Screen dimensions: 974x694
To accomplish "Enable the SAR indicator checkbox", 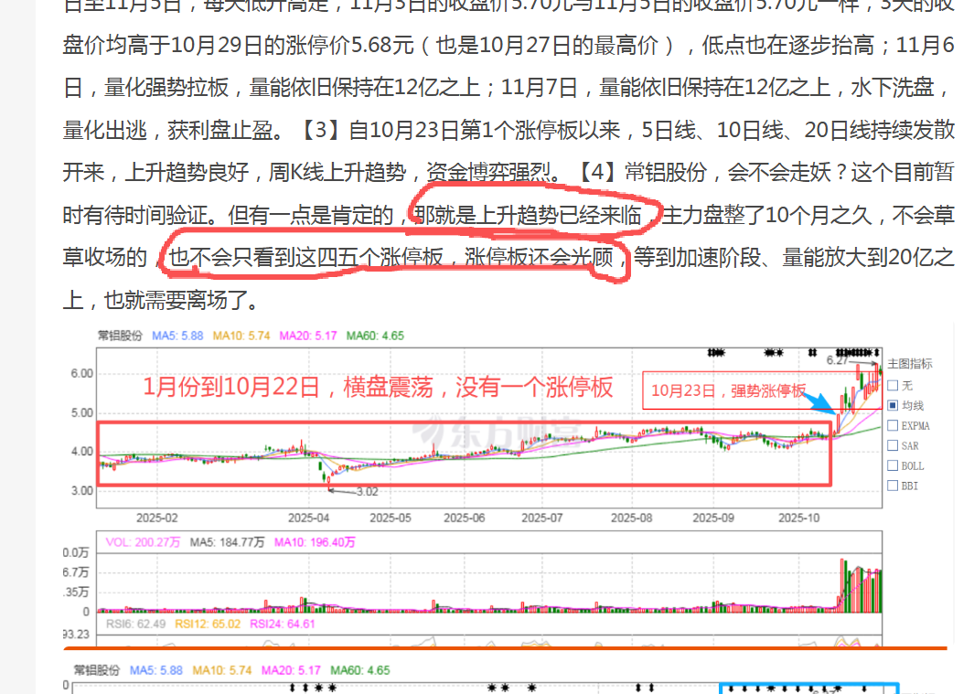I will point(893,445).
